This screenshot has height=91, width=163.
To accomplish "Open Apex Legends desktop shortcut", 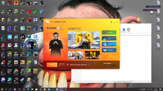I will (x=3, y=47).
